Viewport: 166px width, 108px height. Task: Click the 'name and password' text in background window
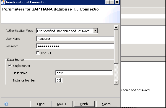[x=136, y=90]
